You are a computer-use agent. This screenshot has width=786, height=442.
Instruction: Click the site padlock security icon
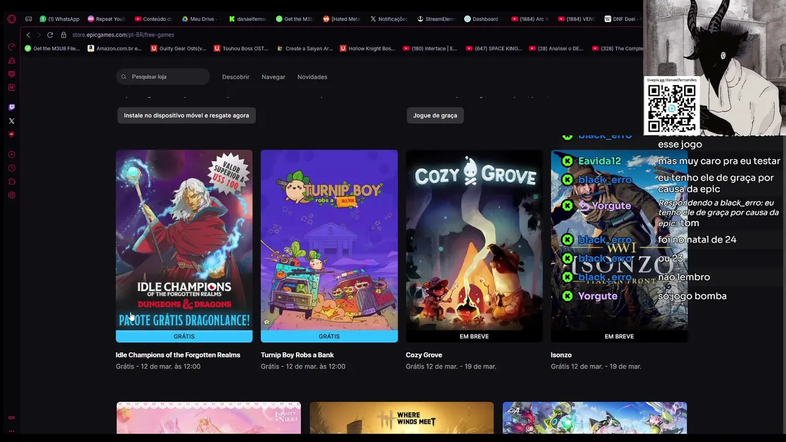tap(63, 35)
